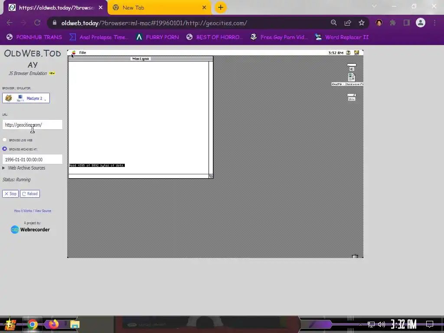Open the How it Works link

[x=23, y=211]
